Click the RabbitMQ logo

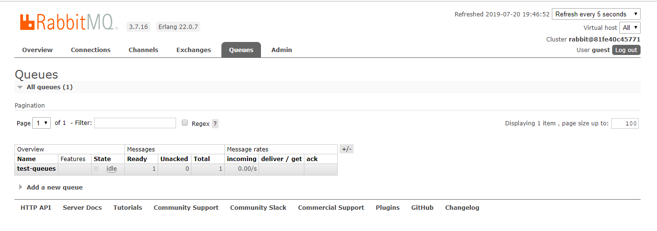(x=67, y=22)
